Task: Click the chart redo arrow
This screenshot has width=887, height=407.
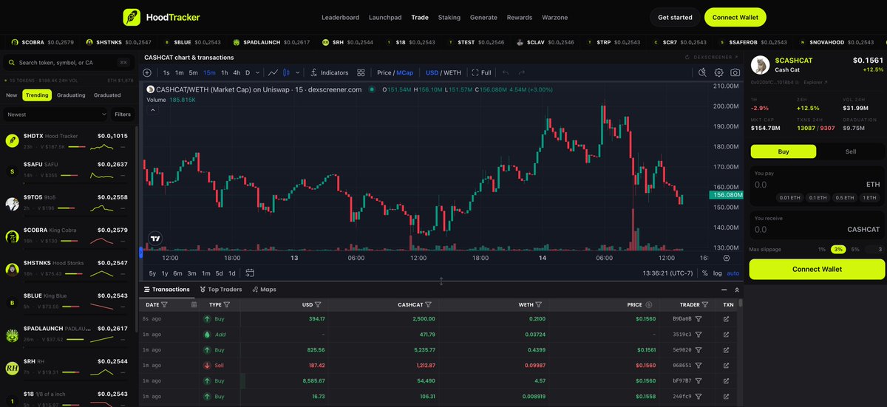Action: tap(522, 72)
